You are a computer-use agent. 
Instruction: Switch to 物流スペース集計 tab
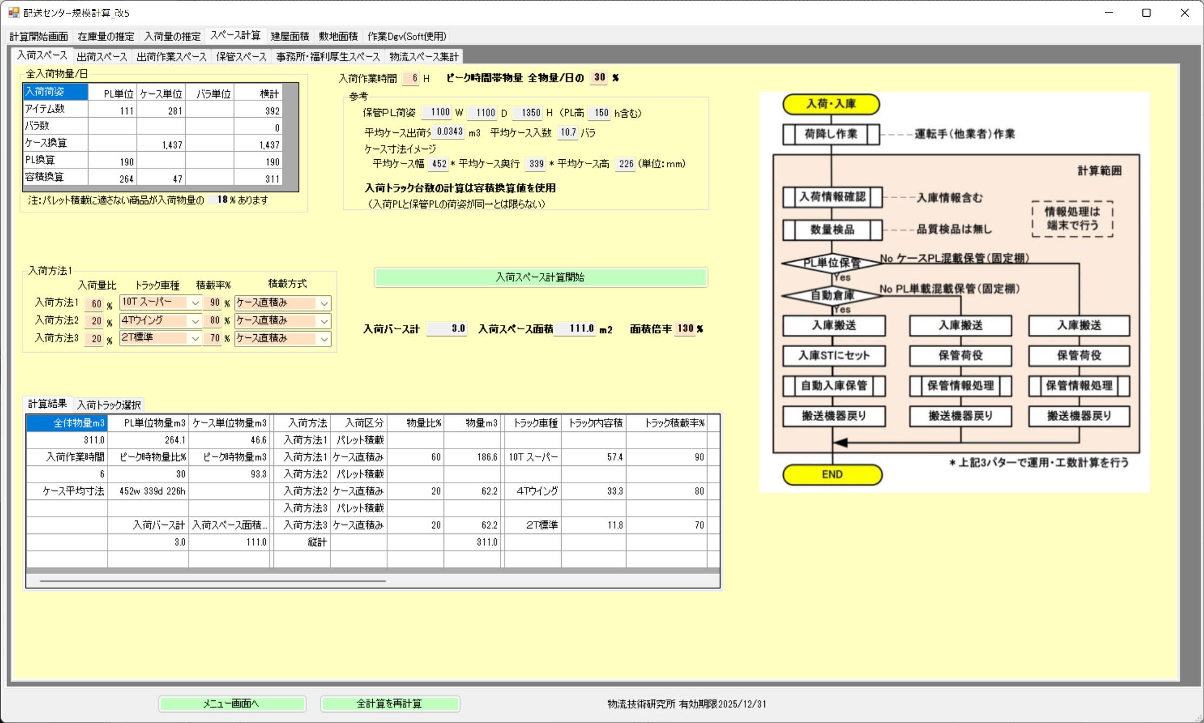tap(423, 57)
